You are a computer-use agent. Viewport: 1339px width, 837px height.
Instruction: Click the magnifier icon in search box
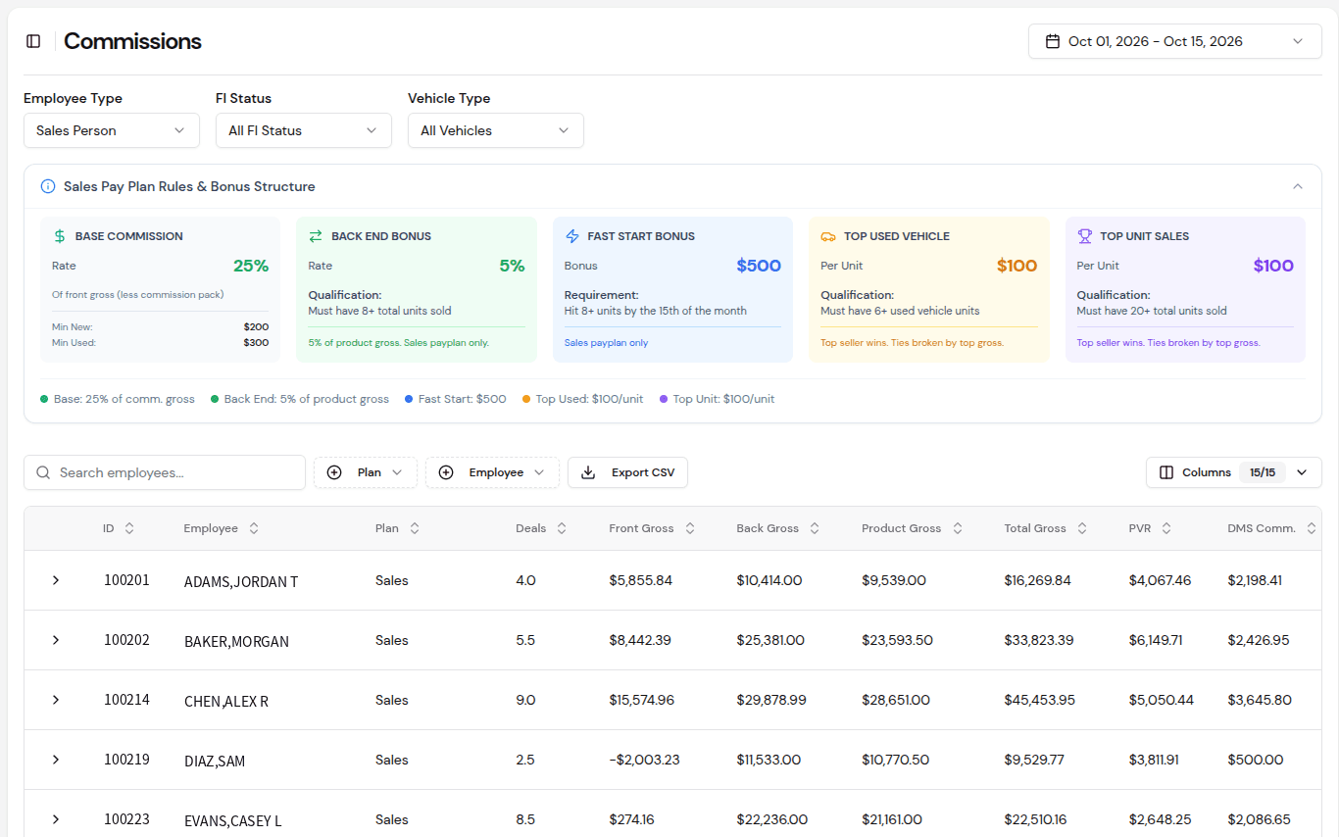tap(43, 472)
